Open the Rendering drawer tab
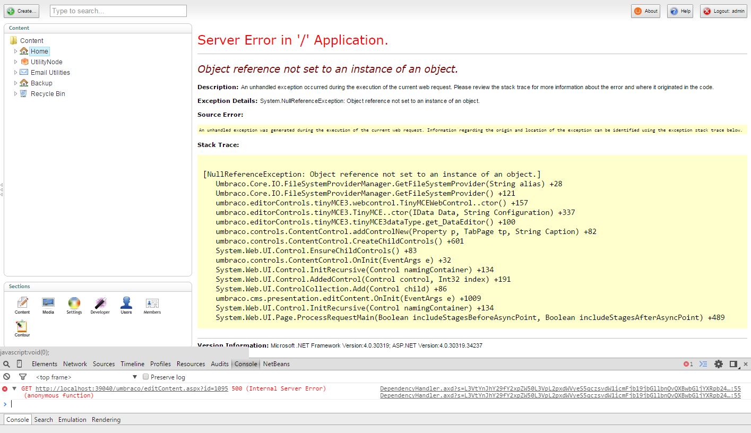Viewport: 751px width, 433px height. tap(106, 420)
